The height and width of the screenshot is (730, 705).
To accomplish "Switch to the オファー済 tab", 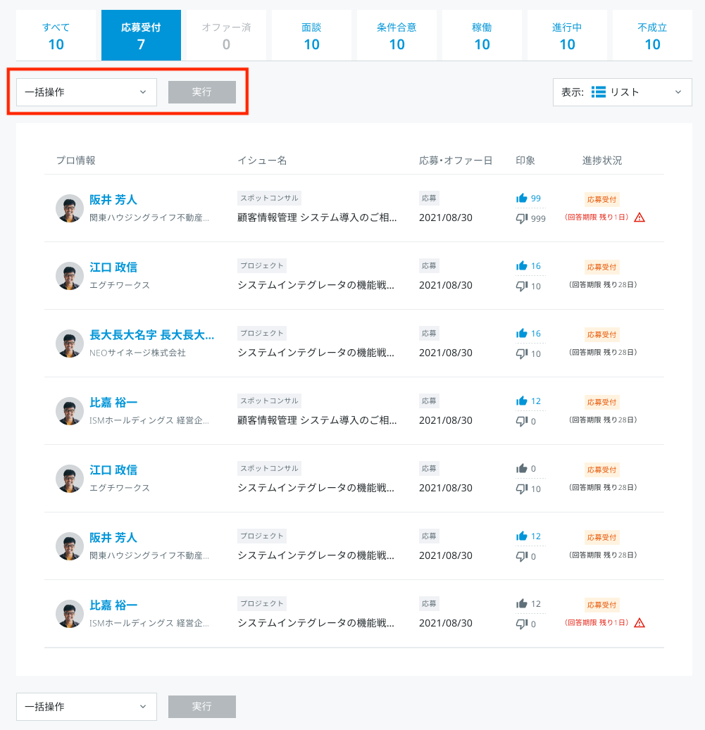I will [226, 35].
